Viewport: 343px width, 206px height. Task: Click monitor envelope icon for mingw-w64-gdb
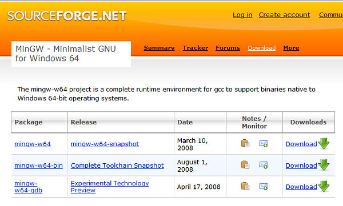[x=264, y=187]
